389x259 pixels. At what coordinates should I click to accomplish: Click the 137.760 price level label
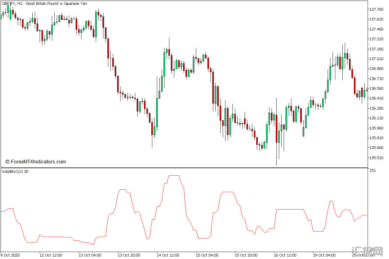(376, 9)
